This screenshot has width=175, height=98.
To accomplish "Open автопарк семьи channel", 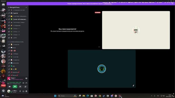I will point(17,22).
